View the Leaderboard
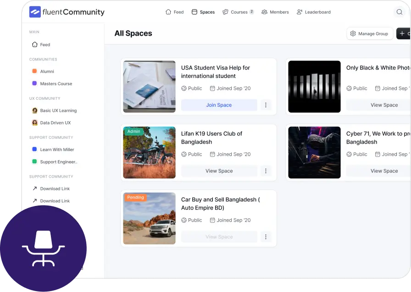This screenshot has width=411, height=292. tap(313, 12)
